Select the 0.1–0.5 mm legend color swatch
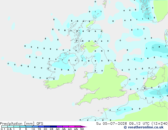This screenshot has height=130, width=168. click(x=5, y=127)
